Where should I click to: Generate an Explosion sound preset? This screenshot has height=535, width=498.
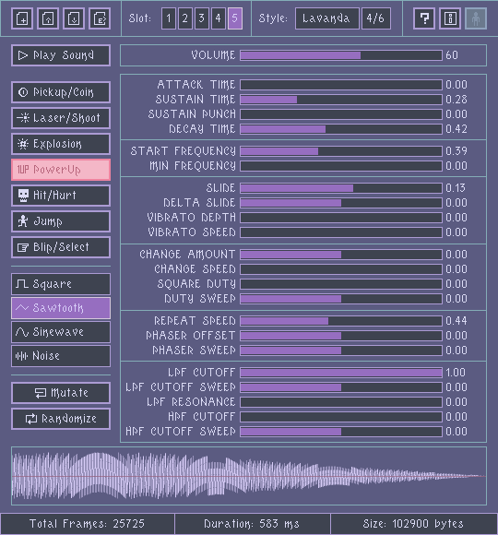point(61,144)
